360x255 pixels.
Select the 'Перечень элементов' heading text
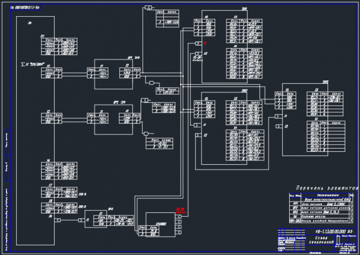click(327, 188)
